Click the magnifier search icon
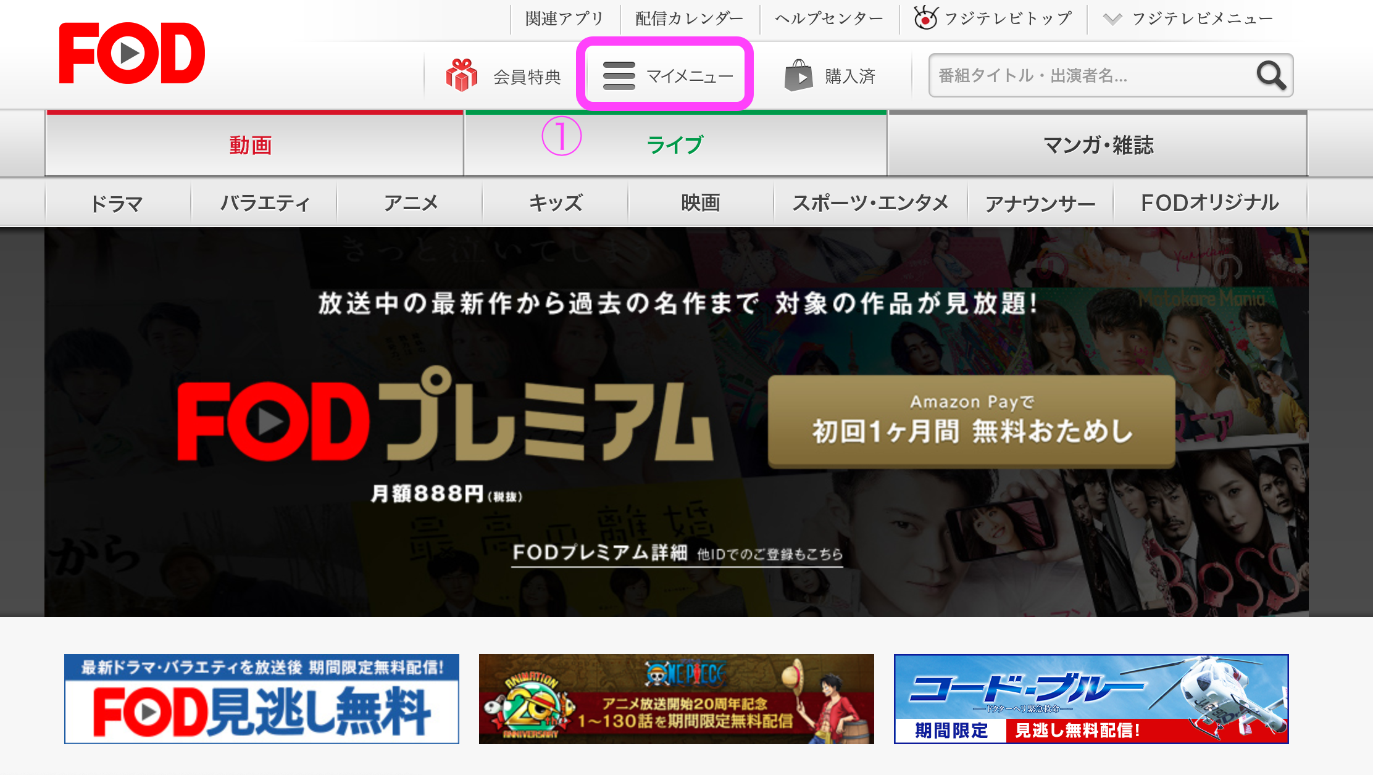The image size is (1373, 775). tap(1271, 75)
